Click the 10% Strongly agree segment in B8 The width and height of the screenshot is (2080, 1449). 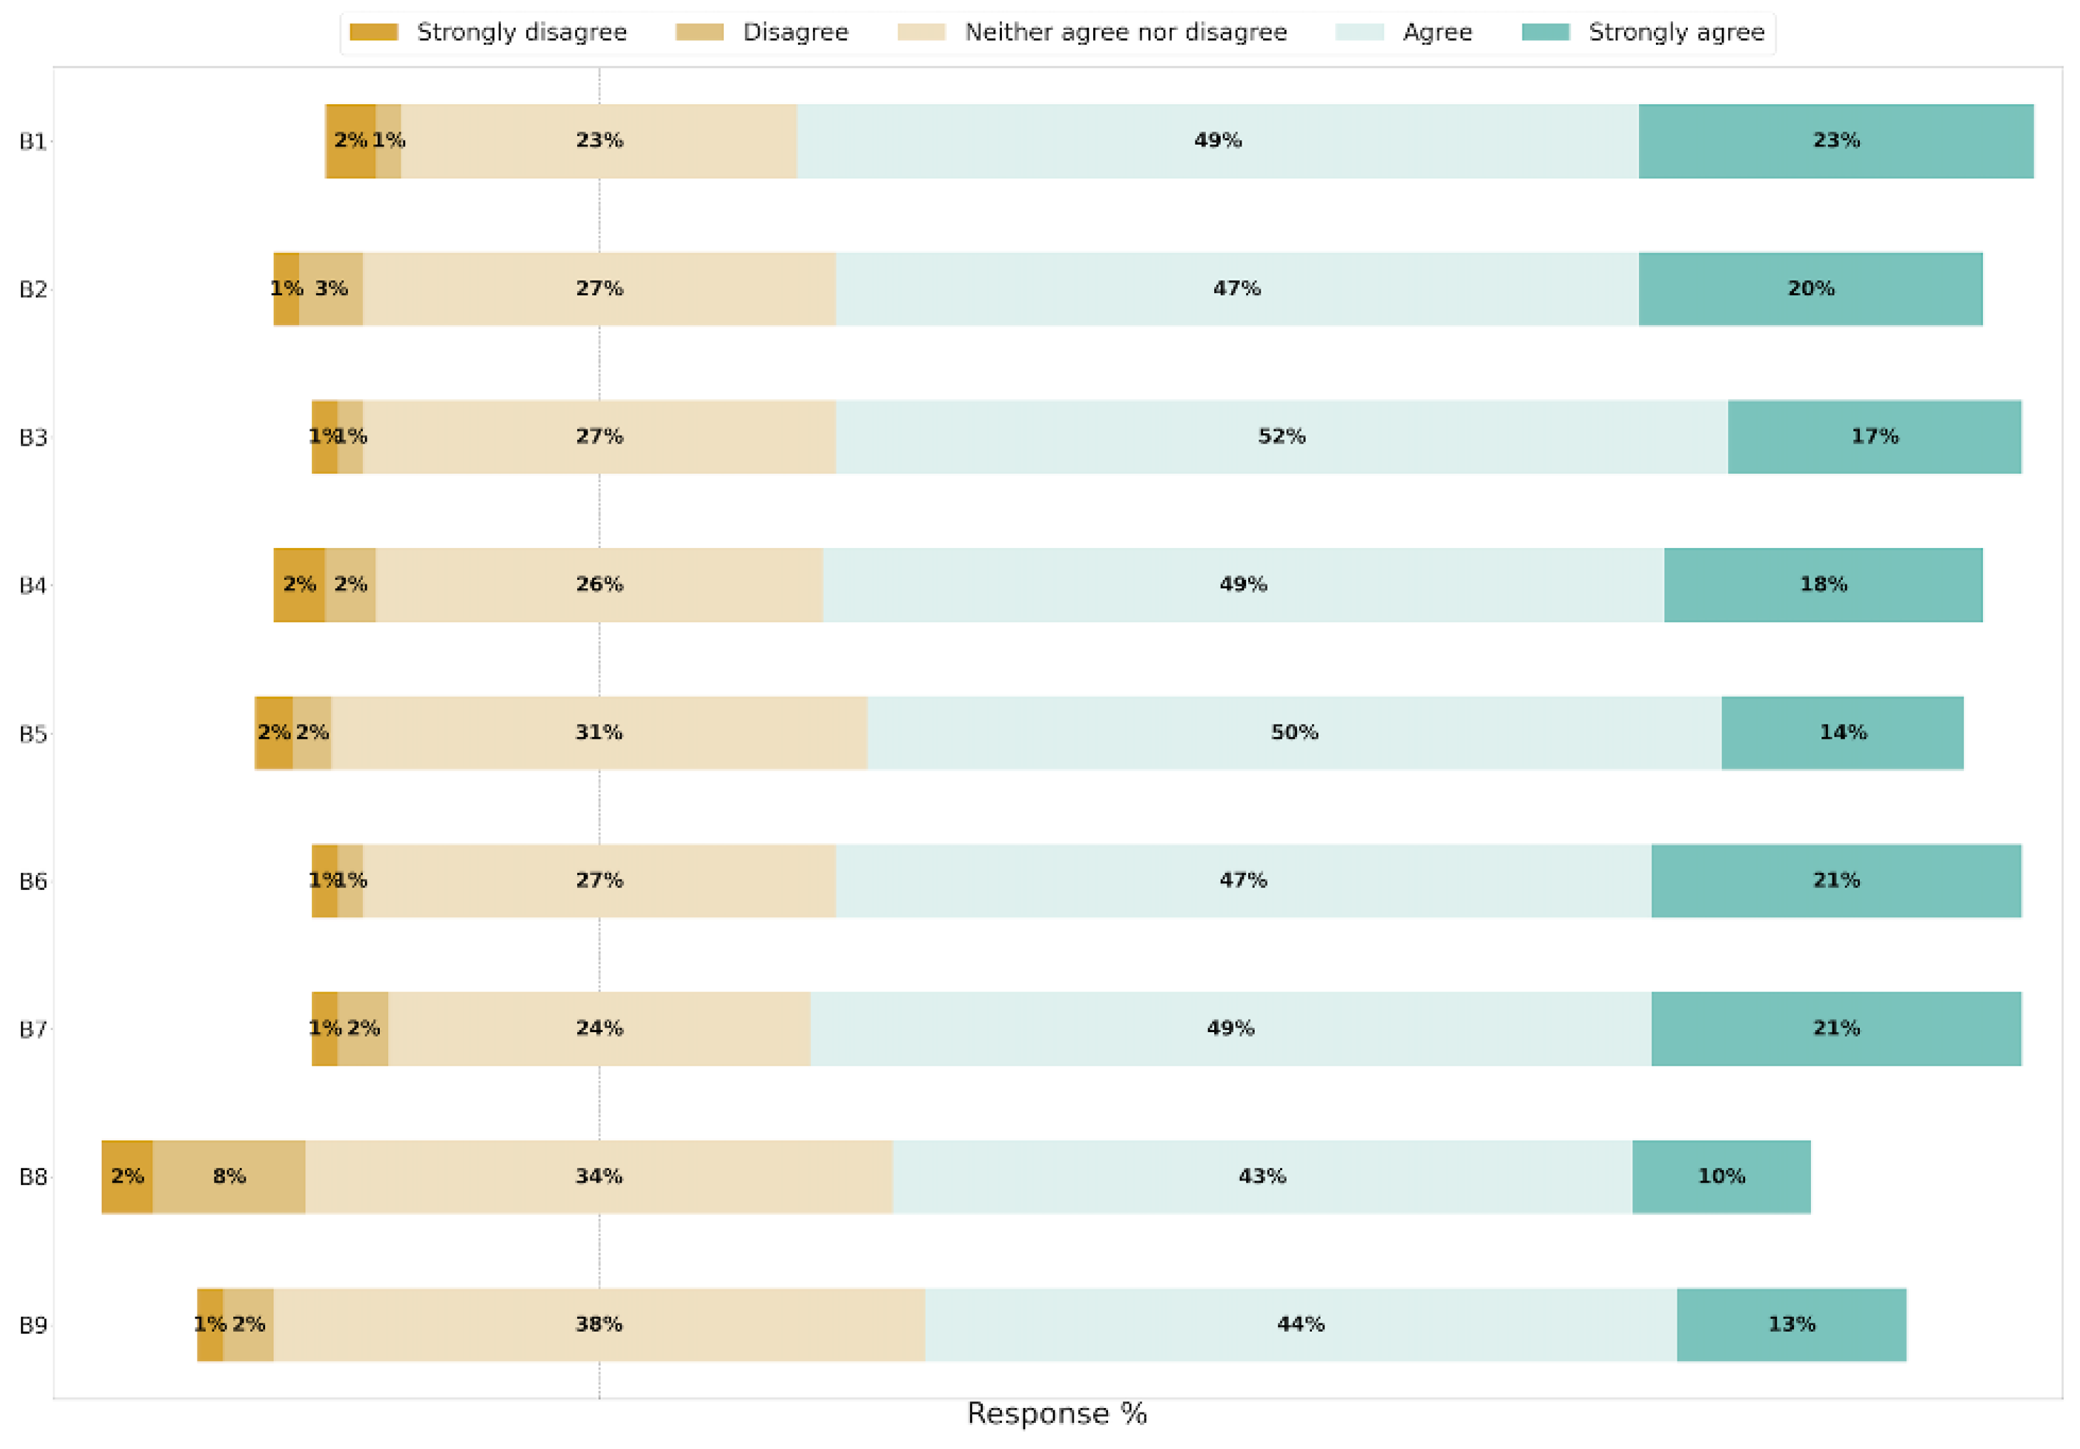point(1720,1176)
